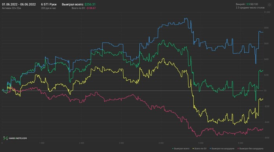Screen dimensions: 274x152
Task: Click blue dot beside Выиграл на шоудауне
Action: (x=210, y=149)
